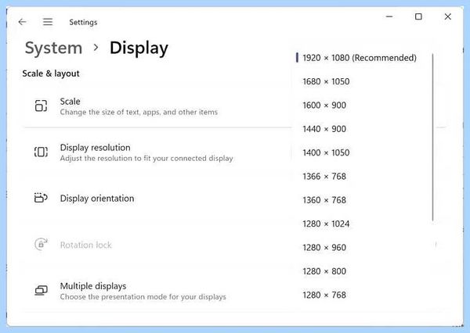Open the Scale setting row
Viewport: 470px width, 333px height.
point(157,106)
